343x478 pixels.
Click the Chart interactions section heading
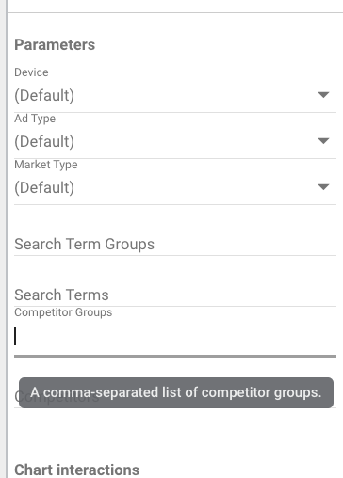pyautogui.click(x=77, y=470)
